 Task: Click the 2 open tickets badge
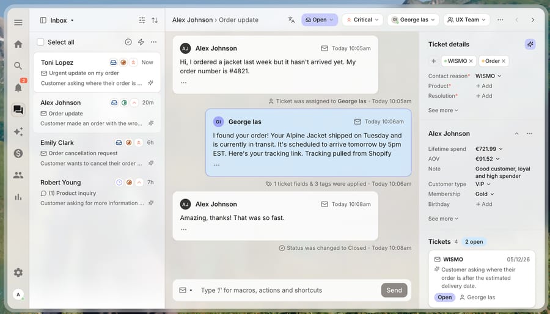474,242
